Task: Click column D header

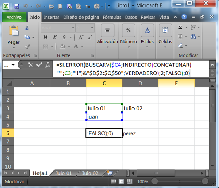Action: 140,83
